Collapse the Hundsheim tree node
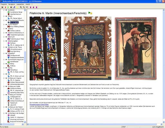 point(4,10)
